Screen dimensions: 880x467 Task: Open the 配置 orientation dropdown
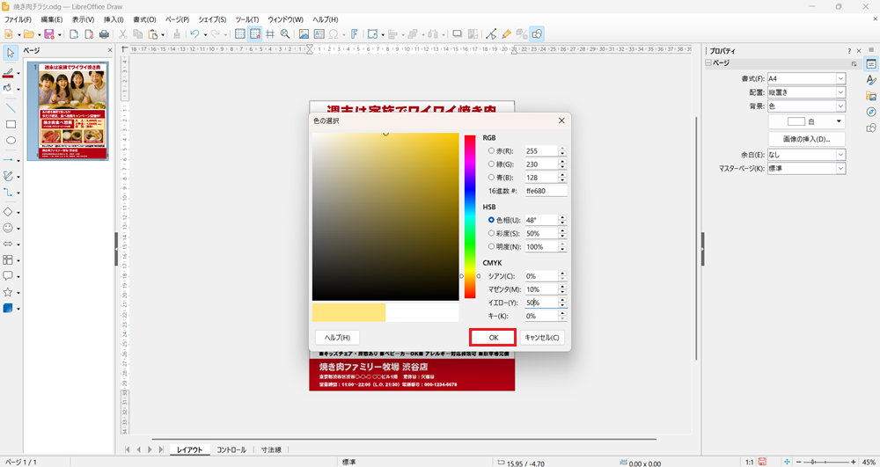pos(806,92)
